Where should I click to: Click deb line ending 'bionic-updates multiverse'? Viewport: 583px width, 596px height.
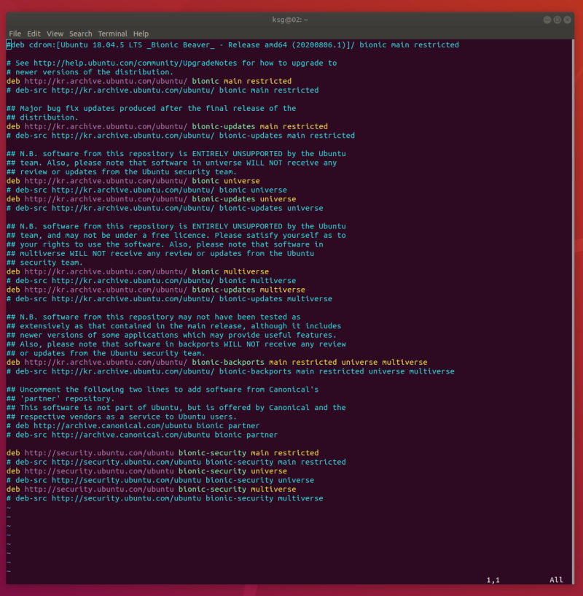(156, 290)
